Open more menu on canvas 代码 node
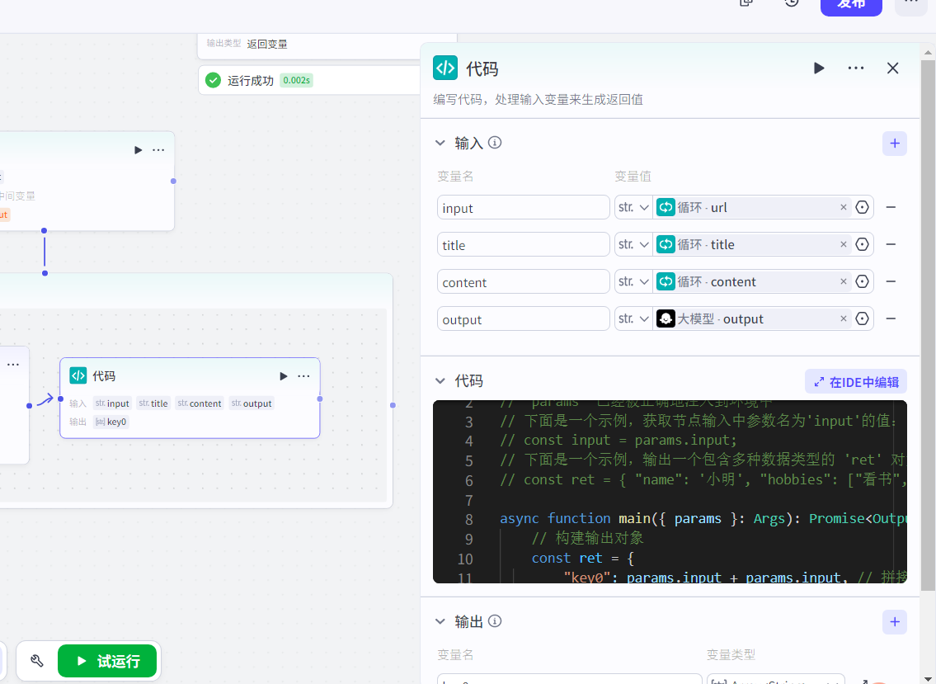The image size is (936, 684). click(303, 375)
